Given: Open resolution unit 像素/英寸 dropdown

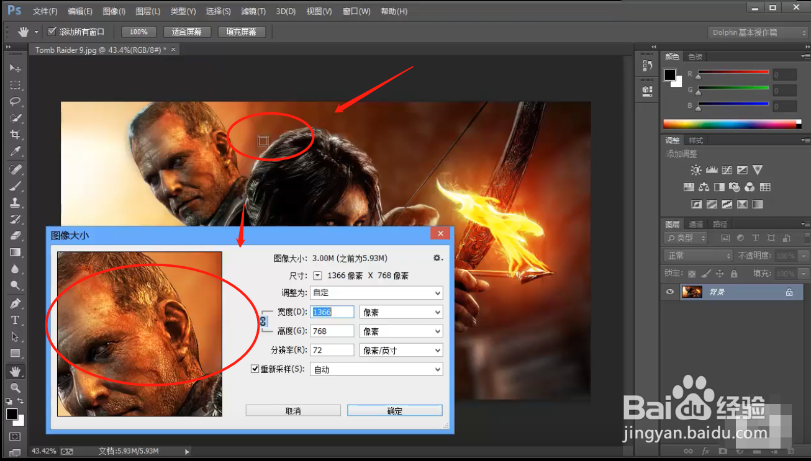Looking at the screenshot, I should tap(401, 351).
